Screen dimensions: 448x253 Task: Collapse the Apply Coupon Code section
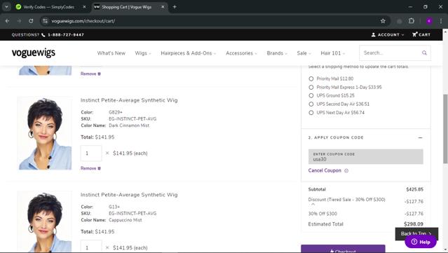[x=420, y=137]
